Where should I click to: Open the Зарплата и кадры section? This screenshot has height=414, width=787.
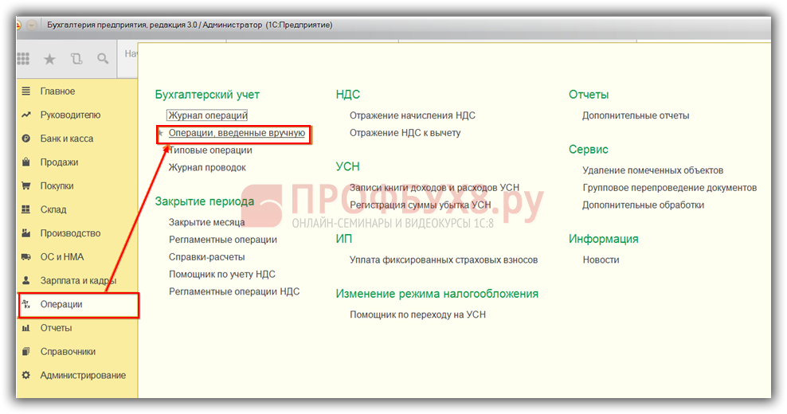[x=77, y=280]
